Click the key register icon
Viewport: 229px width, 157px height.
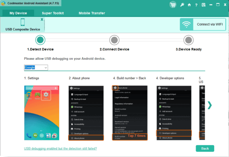pos(182,5)
